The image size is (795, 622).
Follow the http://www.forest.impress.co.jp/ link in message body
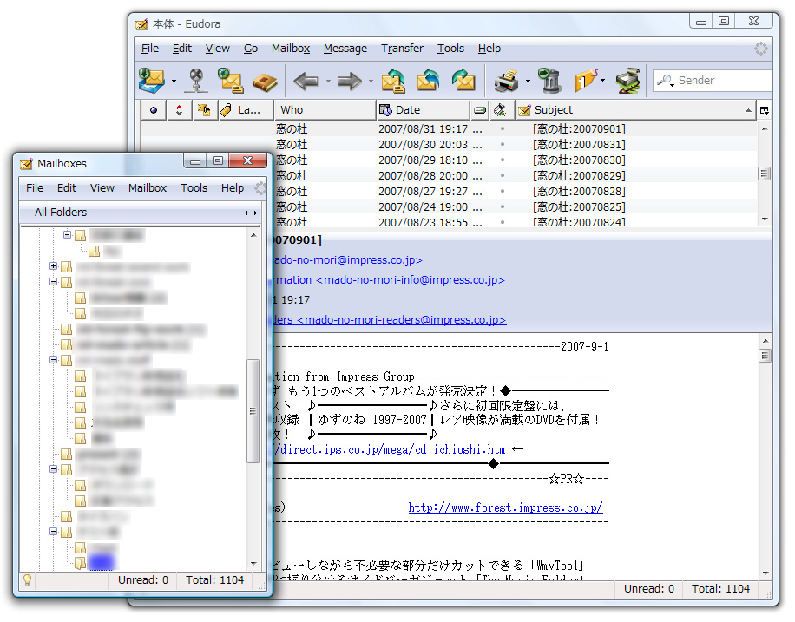[x=505, y=507]
